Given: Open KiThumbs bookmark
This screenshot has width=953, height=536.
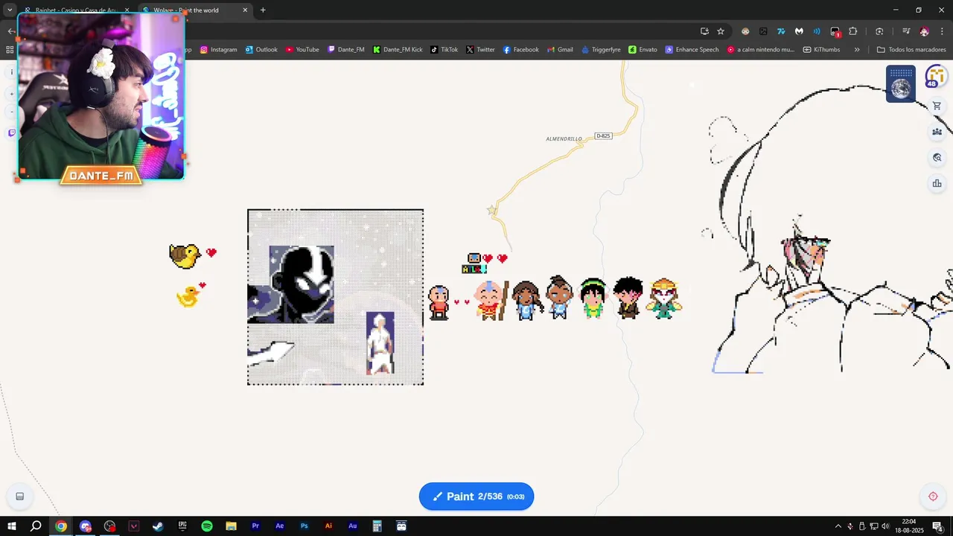Looking at the screenshot, I should 821,50.
